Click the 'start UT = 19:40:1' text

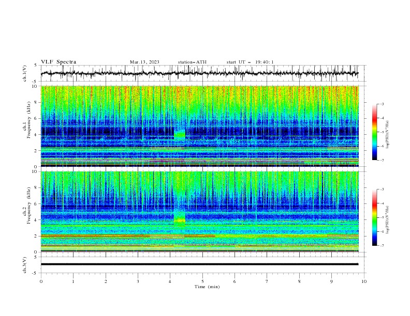250,62
